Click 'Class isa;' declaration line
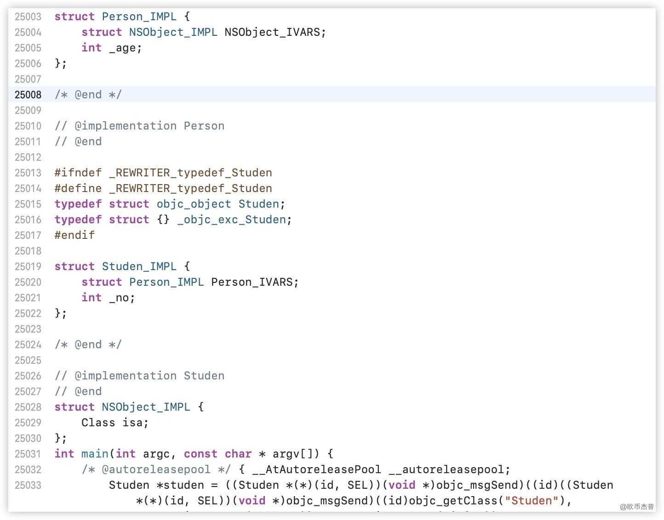 [x=114, y=423]
